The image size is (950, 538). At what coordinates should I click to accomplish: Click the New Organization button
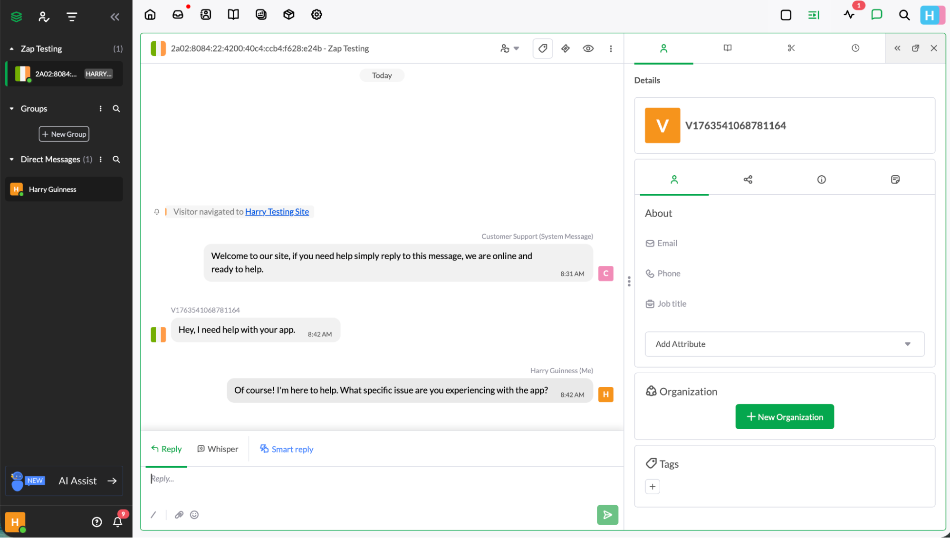pyautogui.click(x=784, y=416)
